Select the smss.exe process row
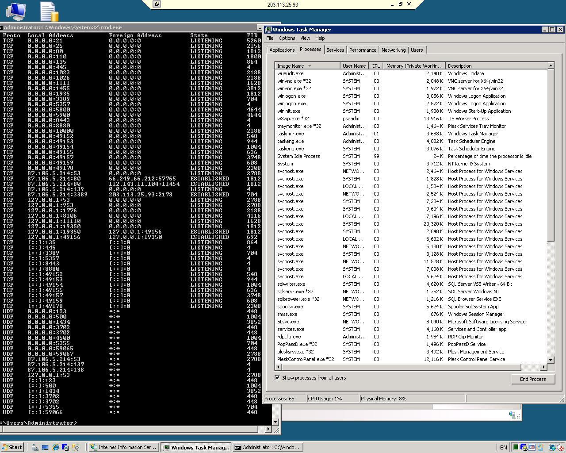This screenshot has width=566, height=453. pos(411,314)
